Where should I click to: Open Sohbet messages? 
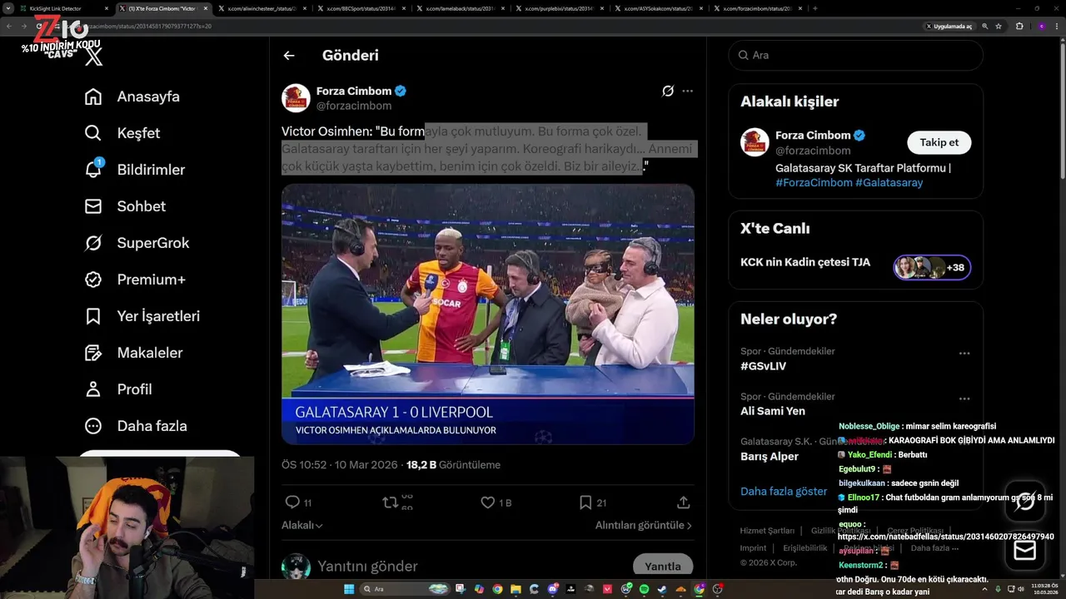click(125, 206)
